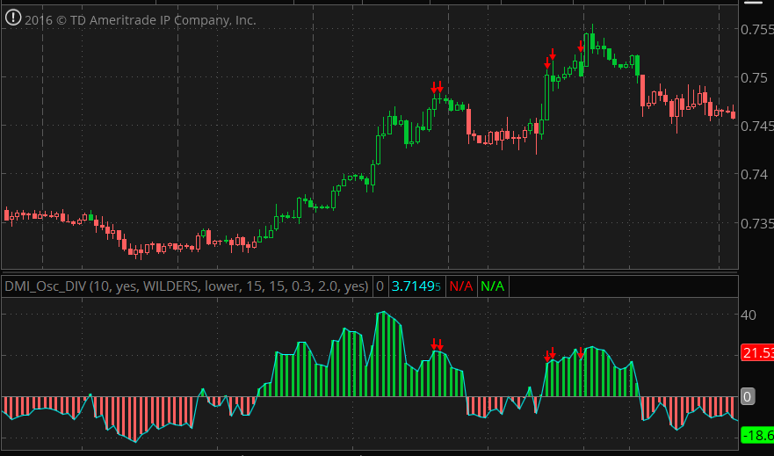Click the green N/A value in the study header
Viewport: 774px width, 456px height.
click(492, 286)
